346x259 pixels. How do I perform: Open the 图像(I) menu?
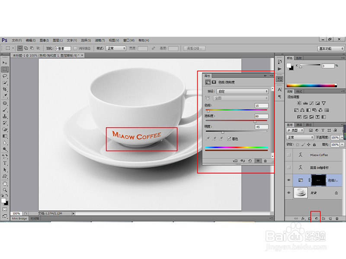(x=44, y=40)
